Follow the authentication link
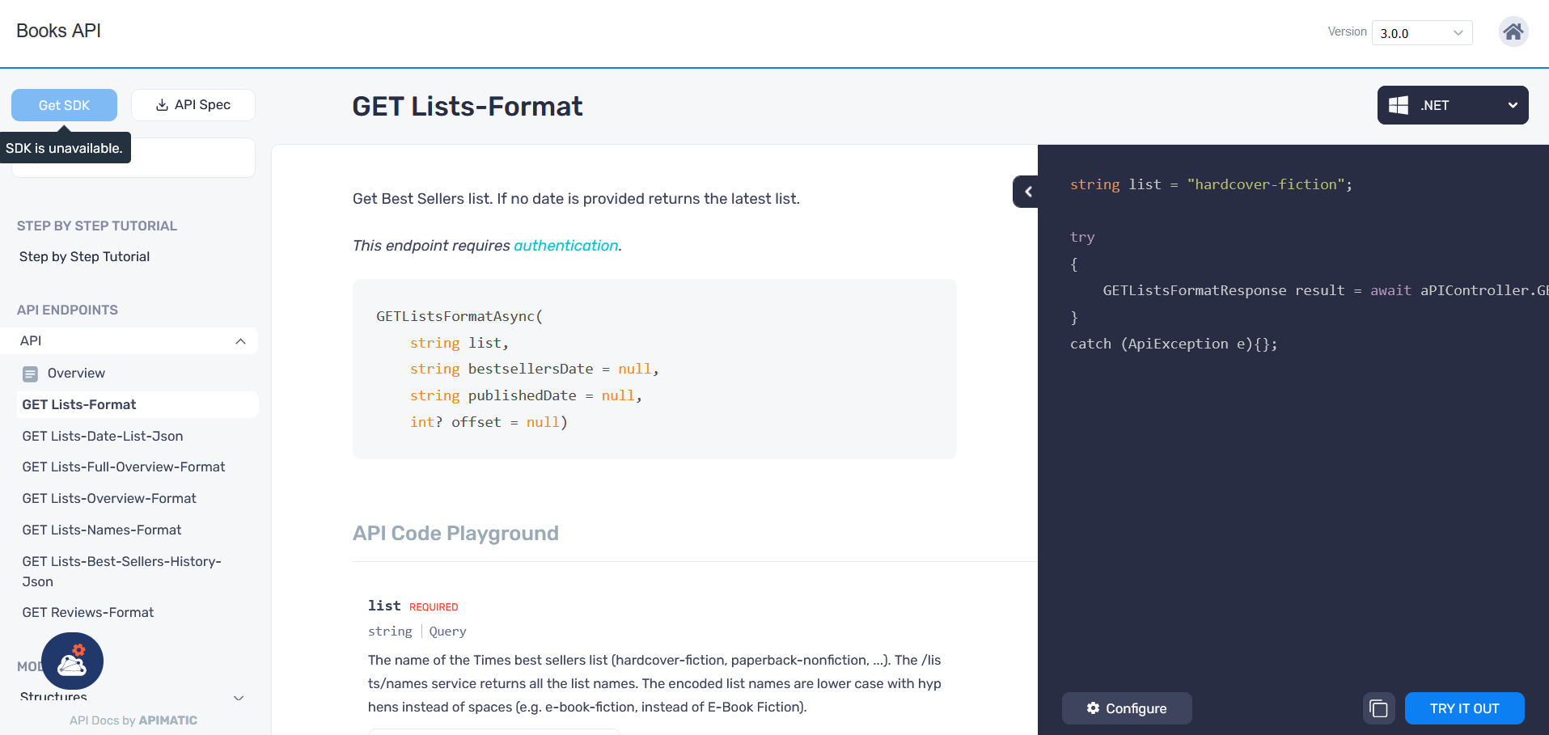This screenshot has height=735, width=1549. point(566,245)
